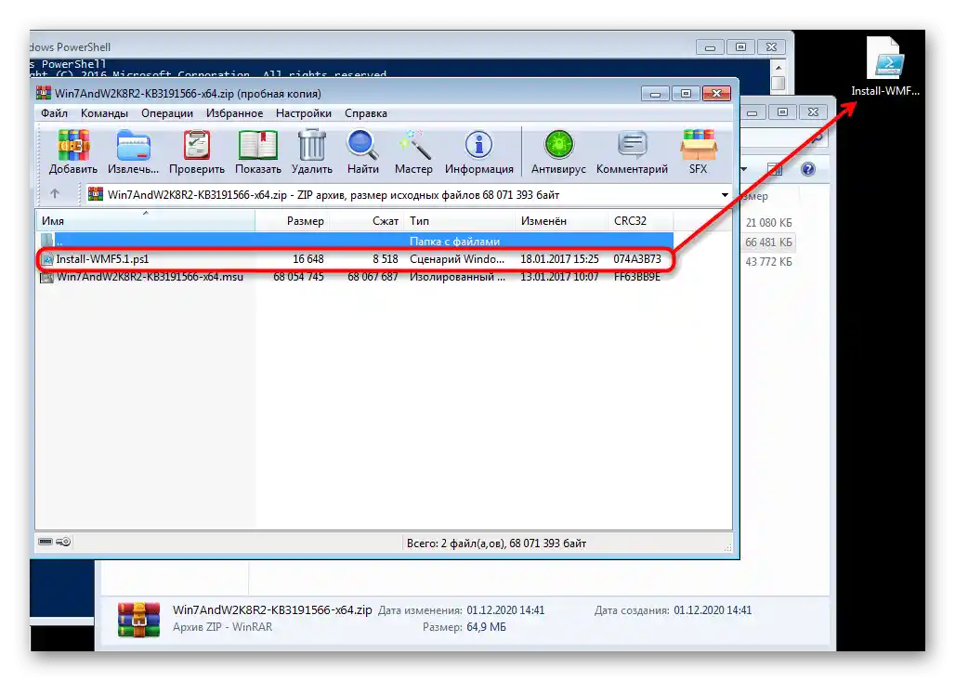Sort by the CRC32 column header
The image size is (955, 681).
click(640, 221)
